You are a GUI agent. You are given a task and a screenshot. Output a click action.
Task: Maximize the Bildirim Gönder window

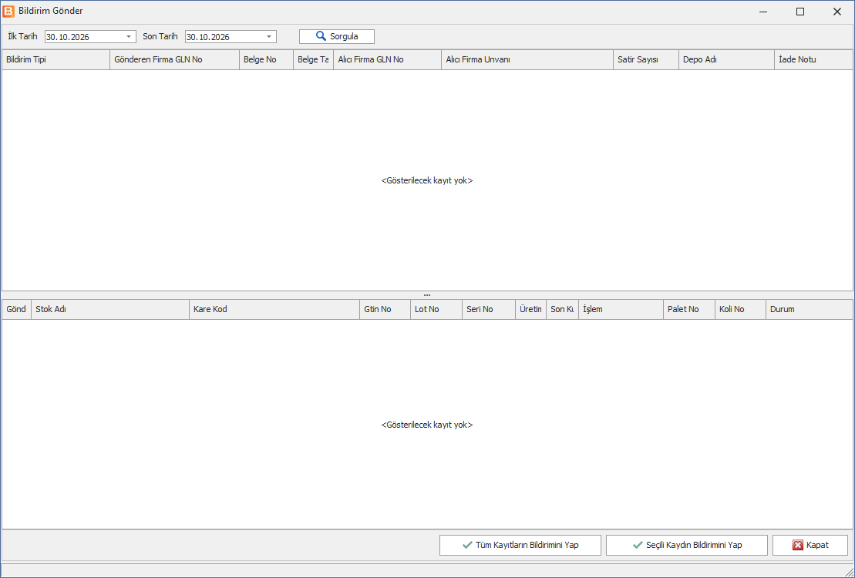pos(800,12)
